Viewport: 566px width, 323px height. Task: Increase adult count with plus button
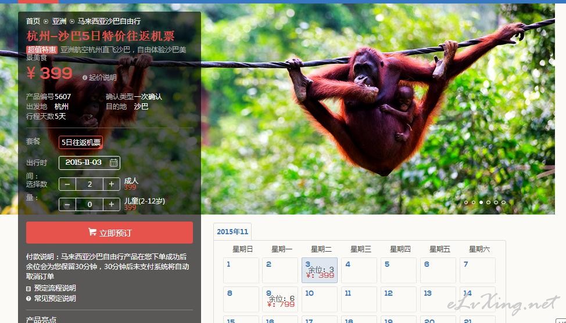[112, 184]
